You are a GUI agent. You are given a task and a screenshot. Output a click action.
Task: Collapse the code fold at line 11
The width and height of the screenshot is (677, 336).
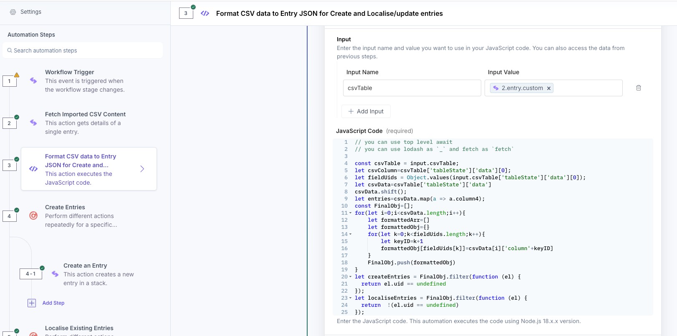[350, 213]
